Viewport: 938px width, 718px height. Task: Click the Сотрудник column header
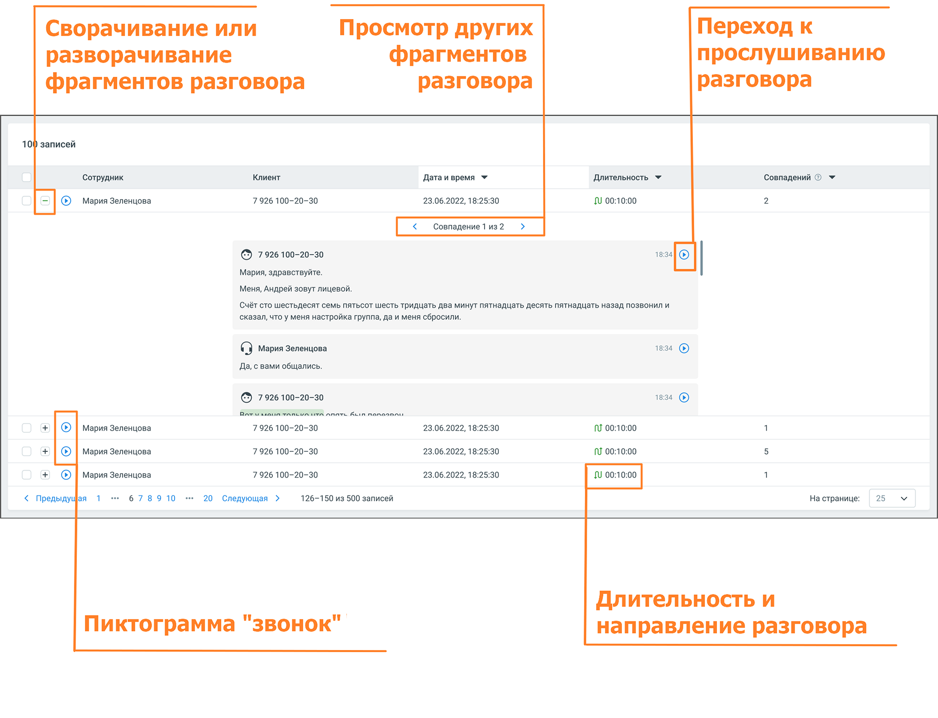pos(103,177)
